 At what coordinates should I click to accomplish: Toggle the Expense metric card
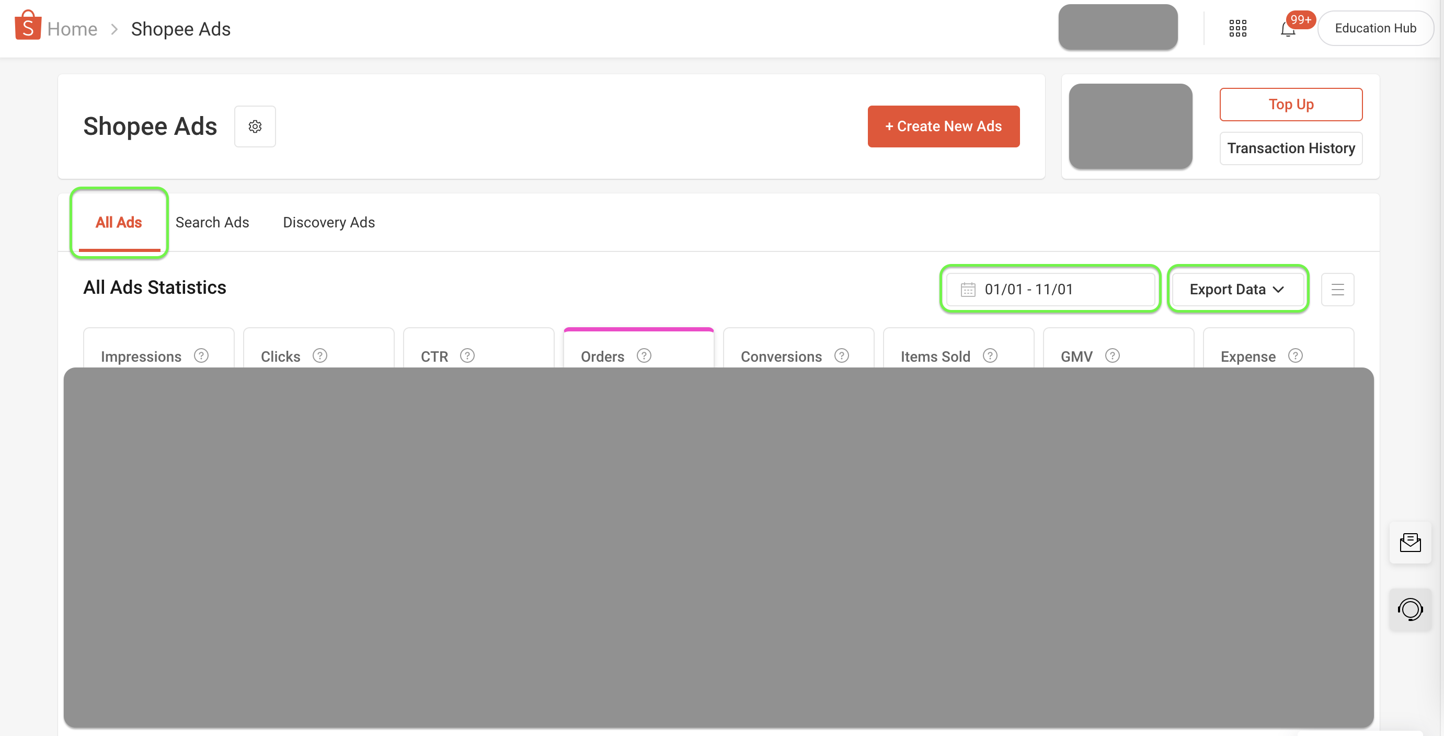click(x=1248, y=356)
